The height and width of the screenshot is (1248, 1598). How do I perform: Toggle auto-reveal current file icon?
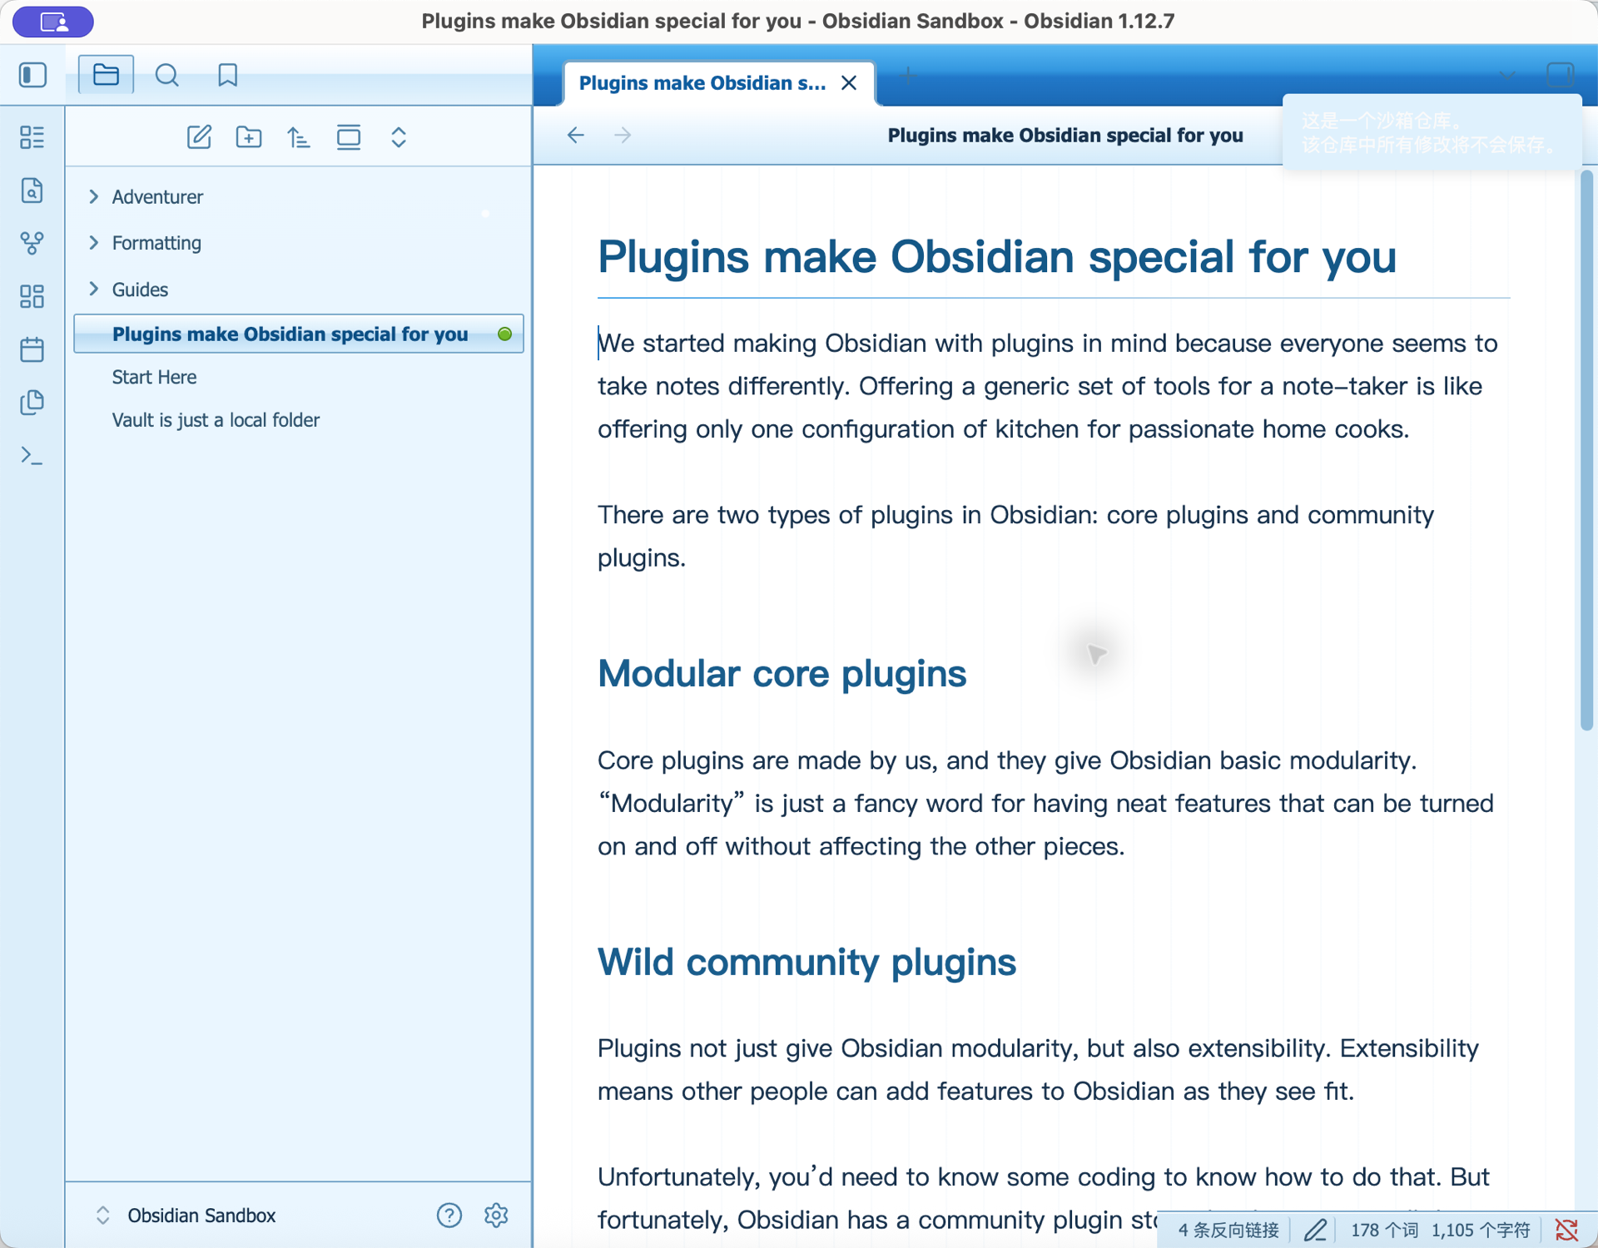[x=349, y=137]
